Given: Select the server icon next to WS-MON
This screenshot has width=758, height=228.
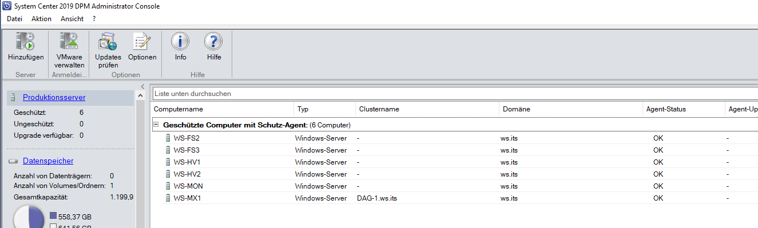Looking at the screenshot, I should tap(168, 186).
